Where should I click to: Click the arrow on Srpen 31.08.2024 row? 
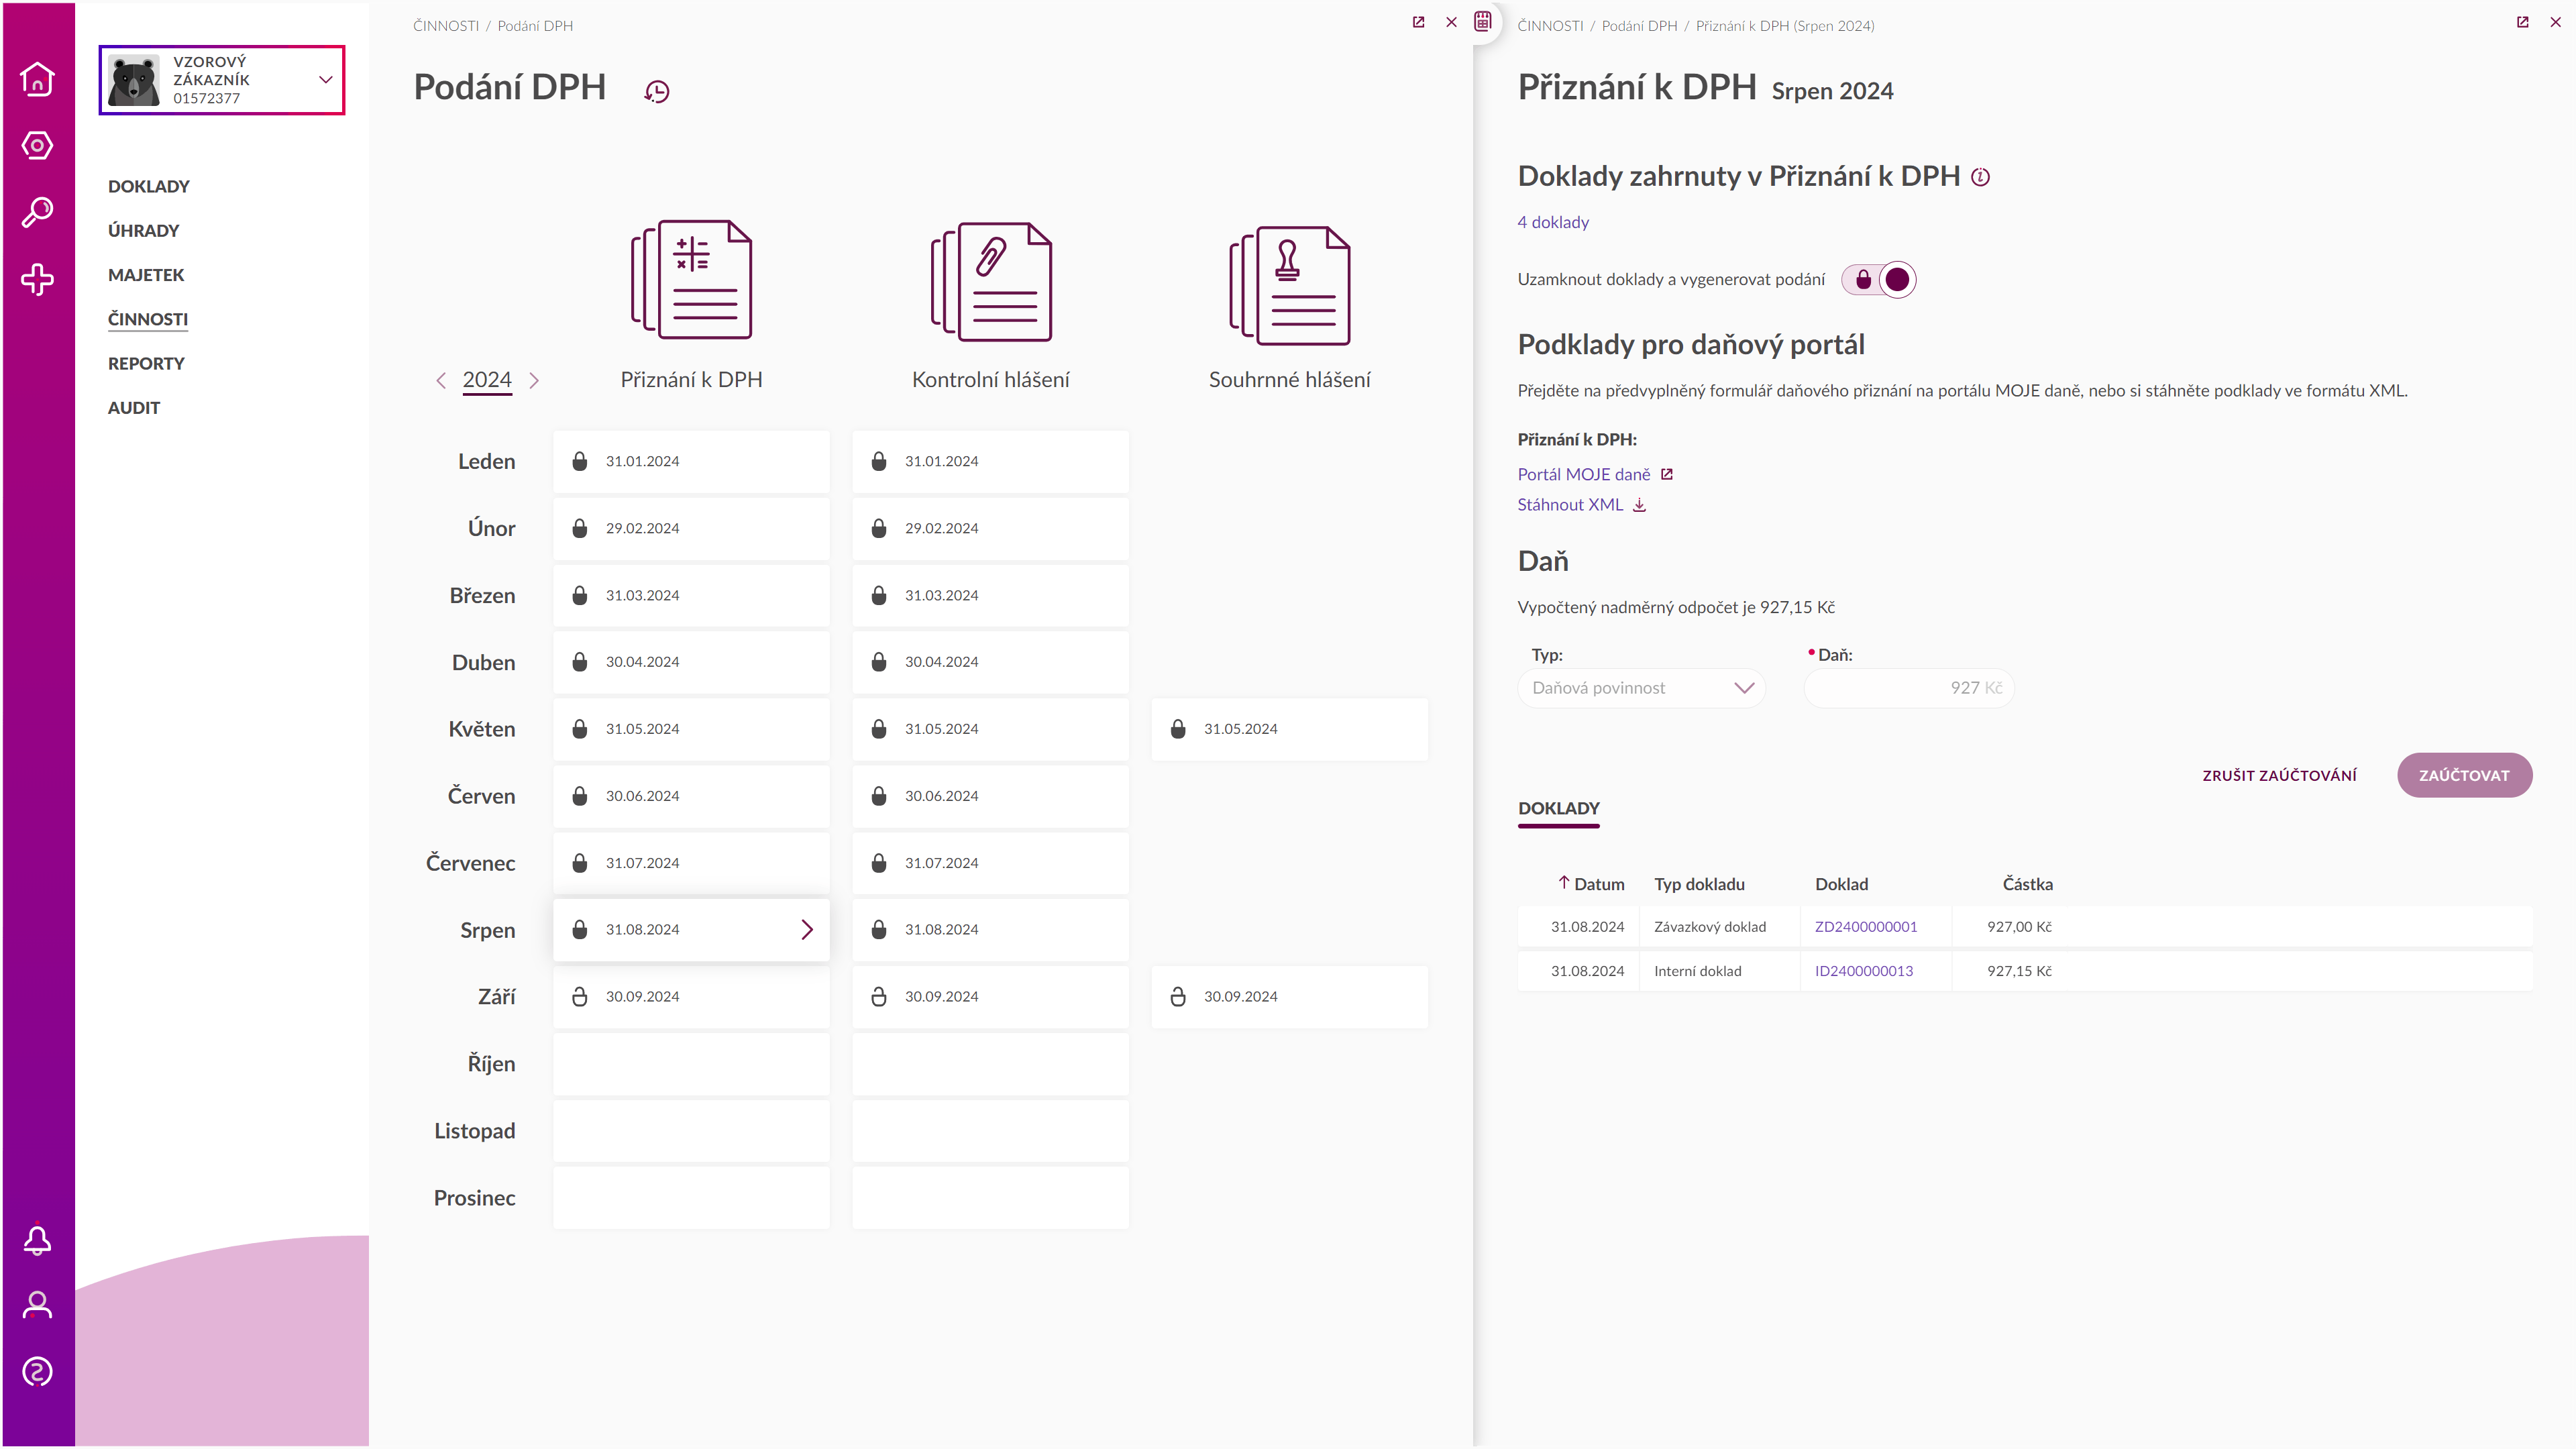807,929
